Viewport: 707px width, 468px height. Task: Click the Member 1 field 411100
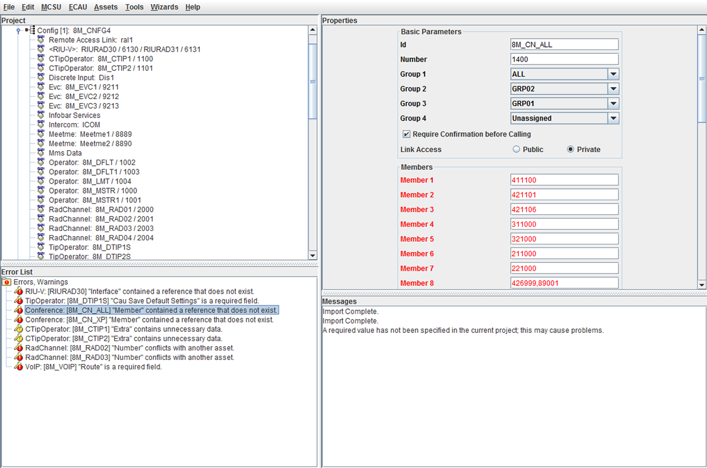click(x=564, y=180)
